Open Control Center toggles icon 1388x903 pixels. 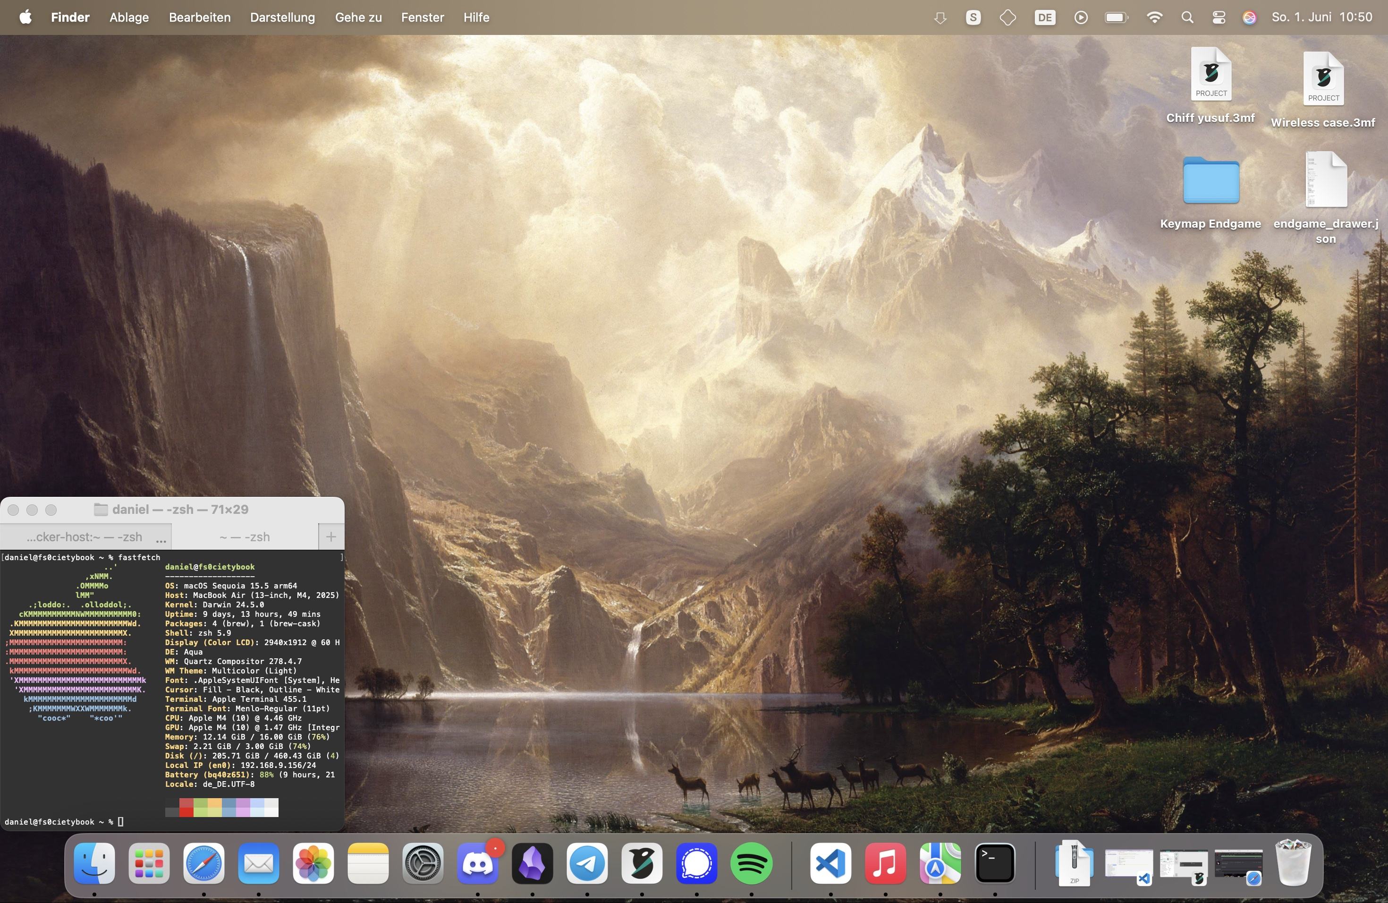pos(1219,17)
